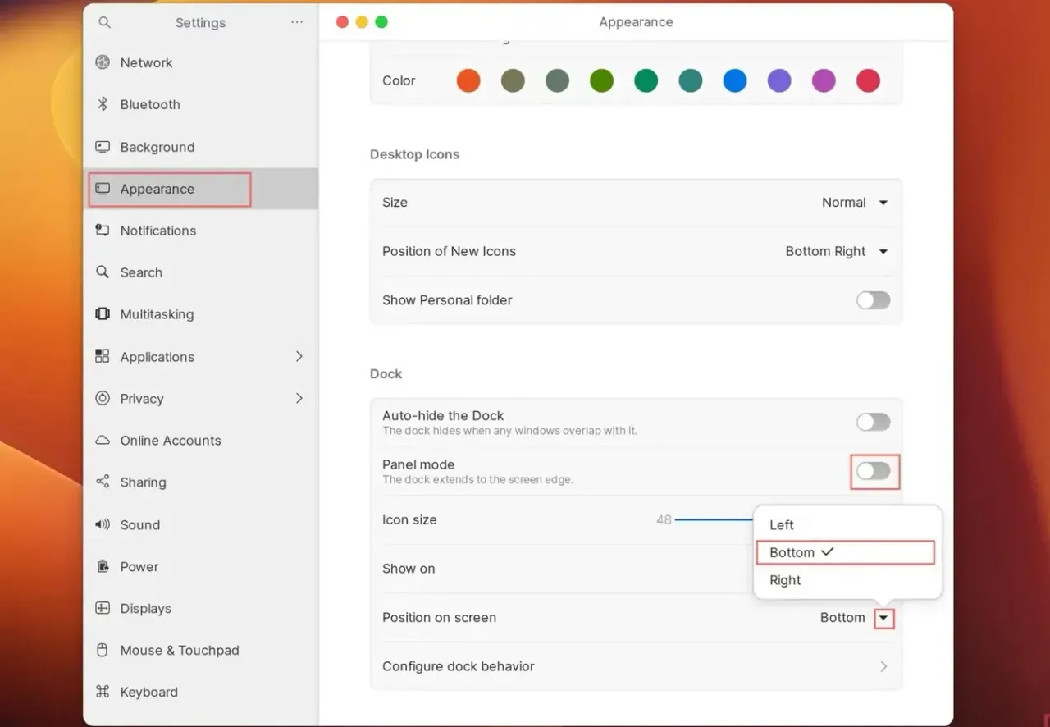Open the Settings options ellipsis menu
The height and width of the screenshot is (727, 1050).
click(x=297, y=22)
